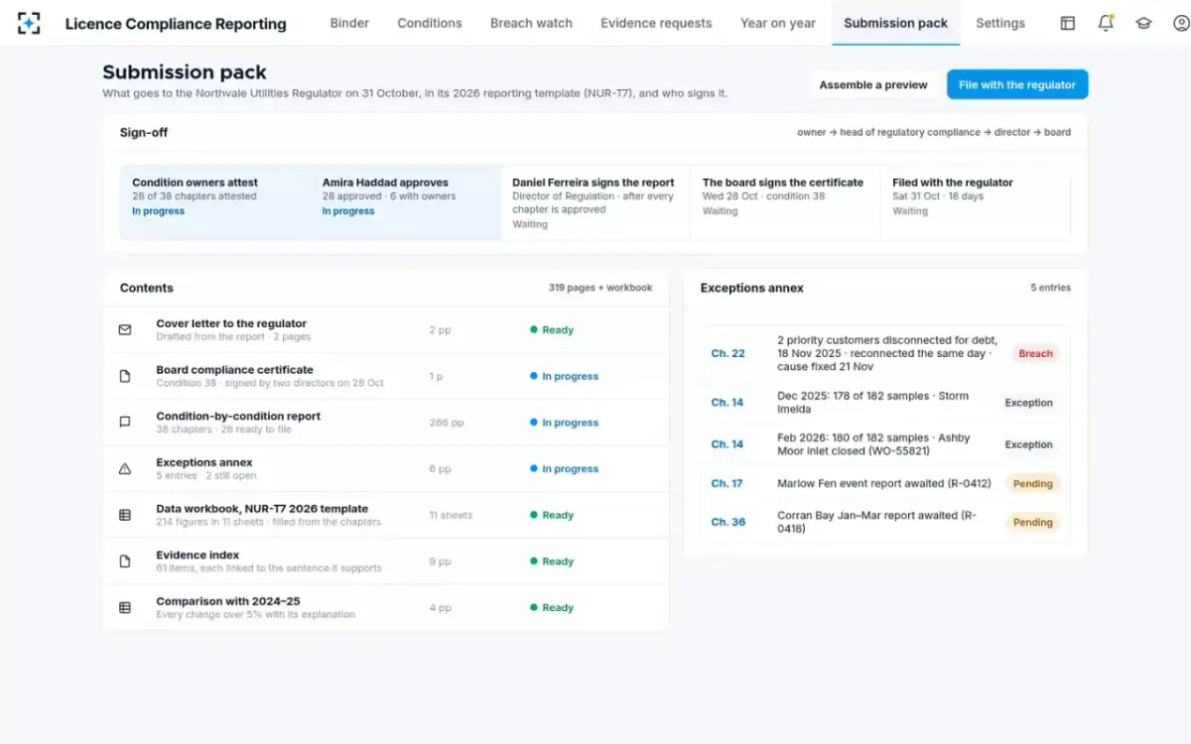Click Ready status of Data workbook row
The width and height of the screenshot is (1191, 744).
coord(552,515)
